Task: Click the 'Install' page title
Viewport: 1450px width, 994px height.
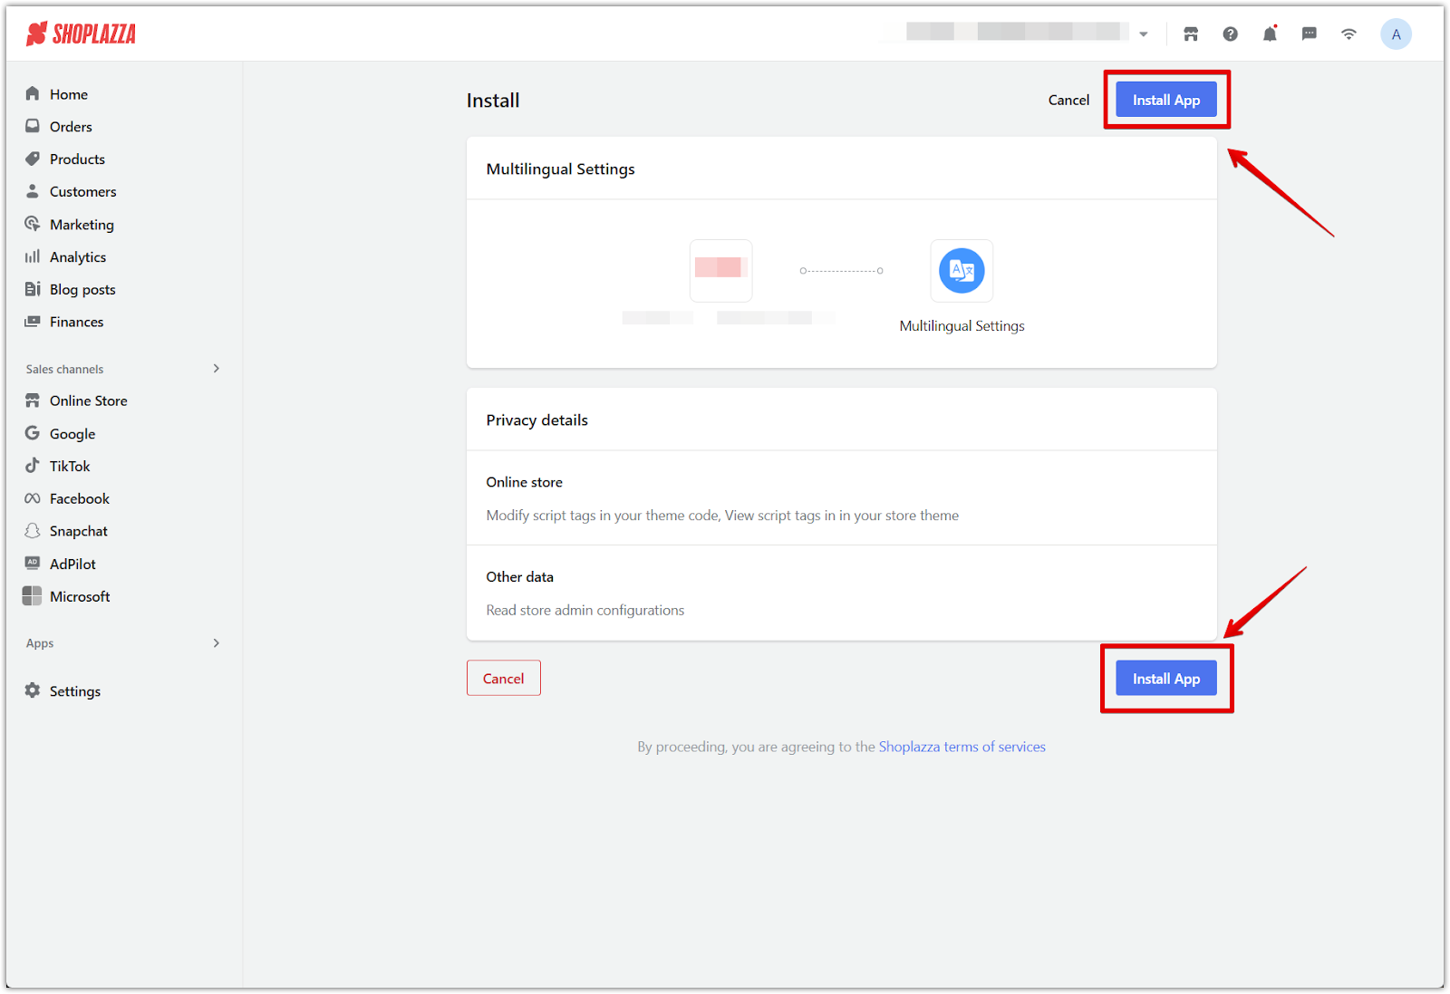Action: tap(493, 100)
